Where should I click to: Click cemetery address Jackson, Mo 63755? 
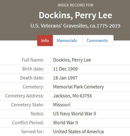coord(72,96)
